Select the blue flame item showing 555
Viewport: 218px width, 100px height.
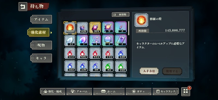pyautogui.click(x=70, y=66)
